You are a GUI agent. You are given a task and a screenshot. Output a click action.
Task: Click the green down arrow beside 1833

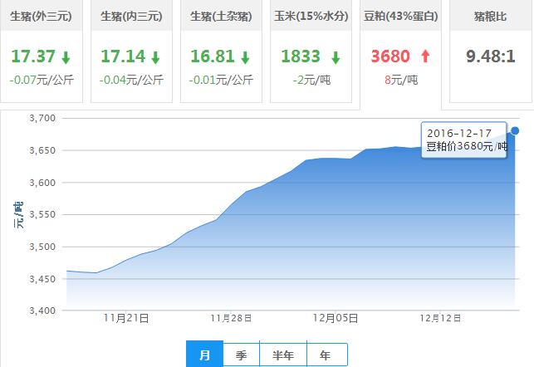point(336,57)
